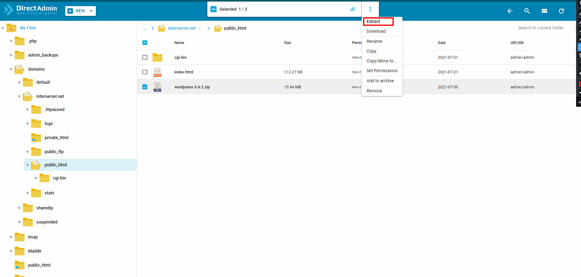Viewport: 581px width, 277px height.
Task: Open My Files link in tree
Action: tap(28, 28)
